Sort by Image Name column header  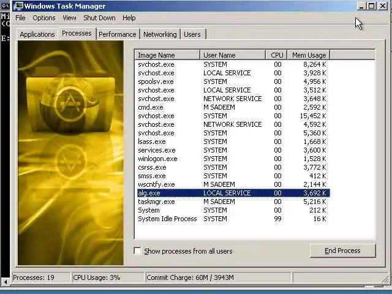tap(167, 55)
